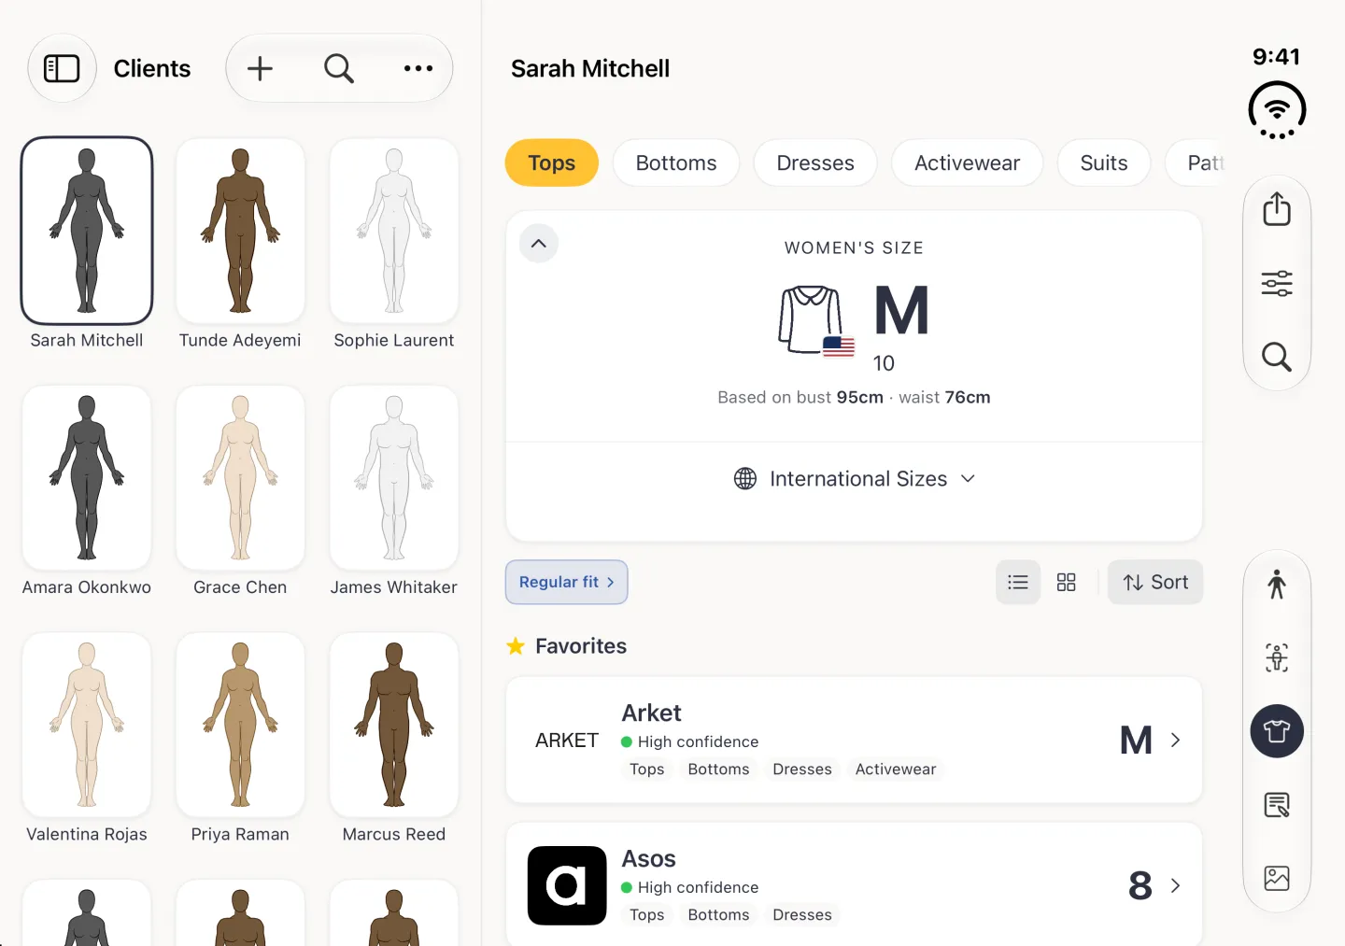The width and height of the screenshot is (1345, 946).
Task: Open the photos image icon
Action: pyautogui.click(x=1277, y=878)
